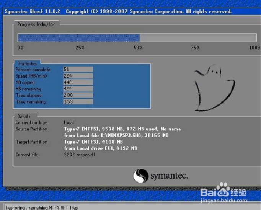
Task: Click the Progress Indicator heading
Action: click(x=36, y=24)
